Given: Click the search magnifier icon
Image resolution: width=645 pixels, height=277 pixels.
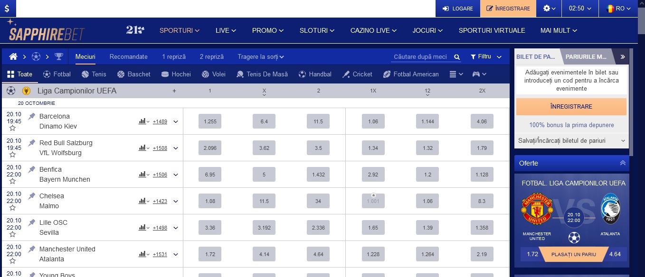Looking at the screenshot, I should 457,57.
